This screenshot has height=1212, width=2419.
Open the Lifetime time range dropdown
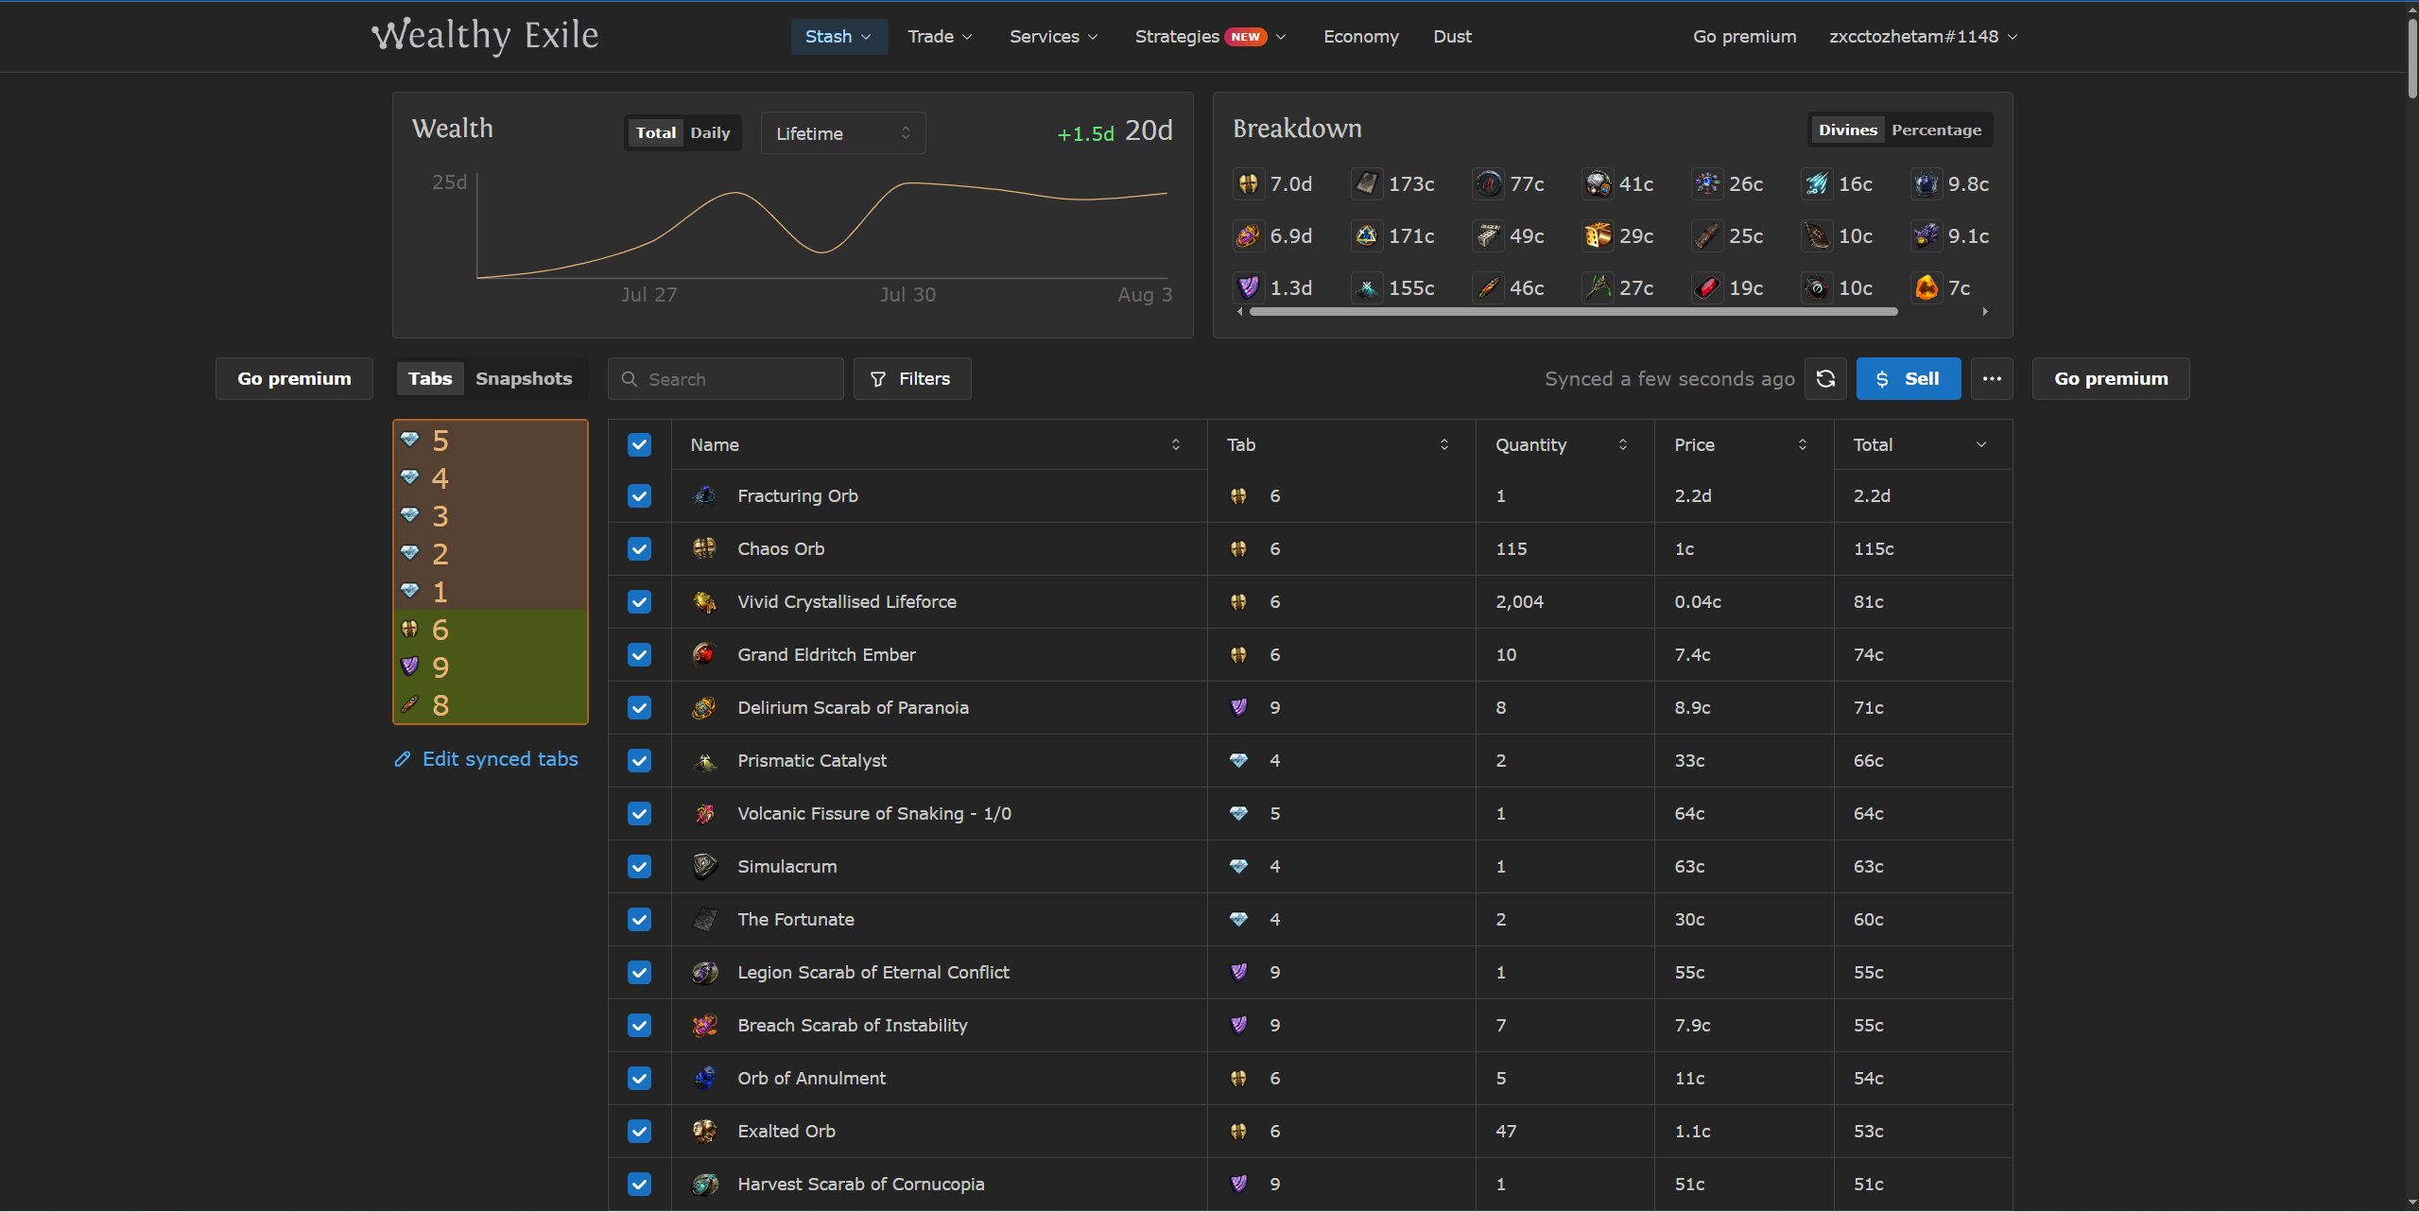843,133
